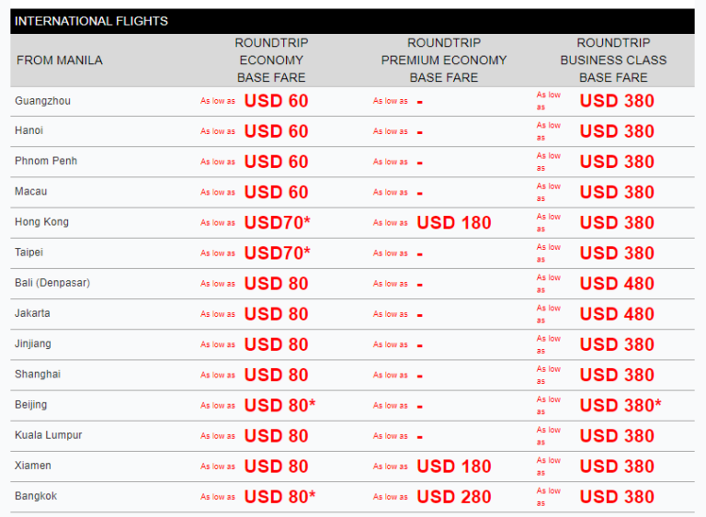Select the Phnom Penh destination row label
This screenshot has height=517, width=706.
(46, 162)
